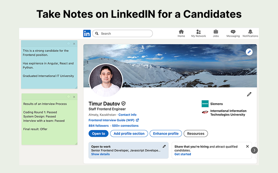The image size is (278, 173).
Task: Edit the Open to work card
Action: point(164,146)
